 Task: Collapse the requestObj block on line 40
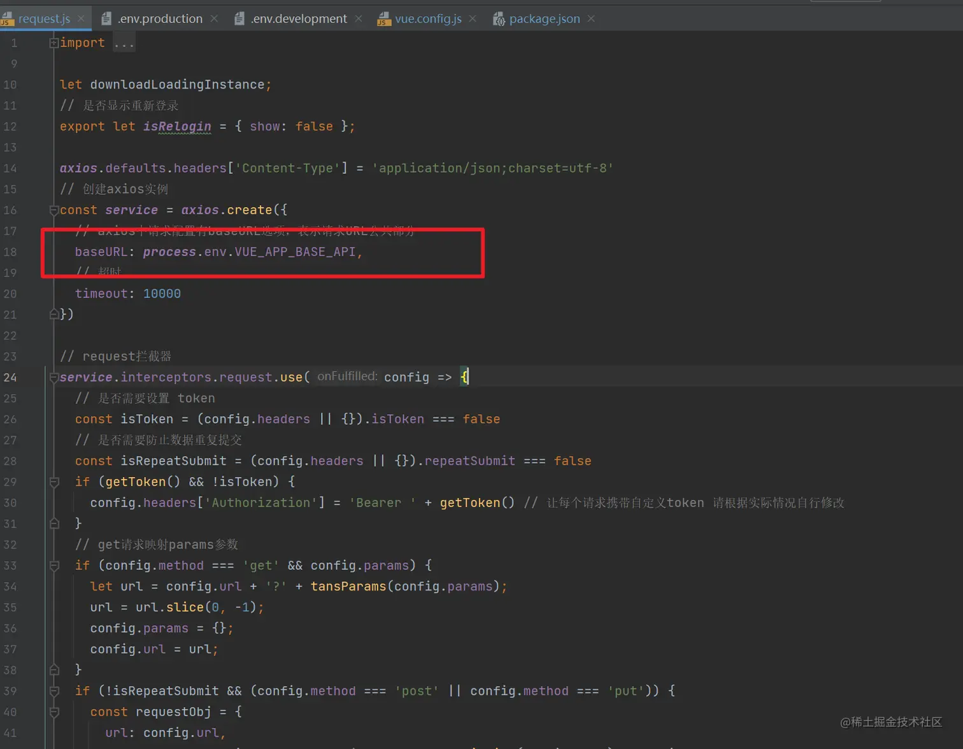(x=54, y=712)
